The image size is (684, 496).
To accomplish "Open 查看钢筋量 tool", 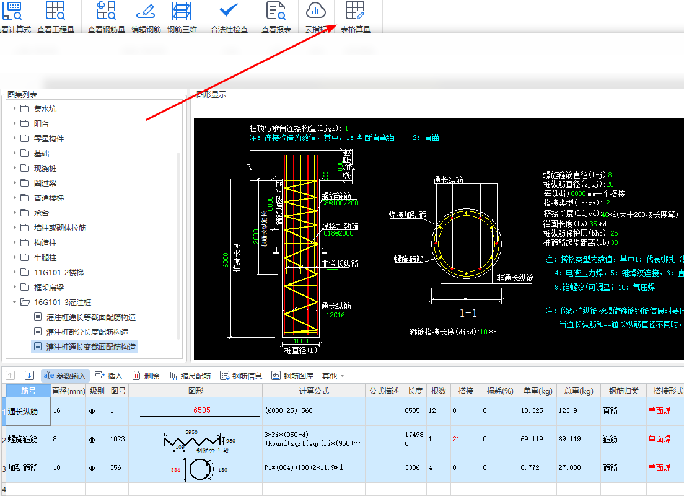I will 106,17.
